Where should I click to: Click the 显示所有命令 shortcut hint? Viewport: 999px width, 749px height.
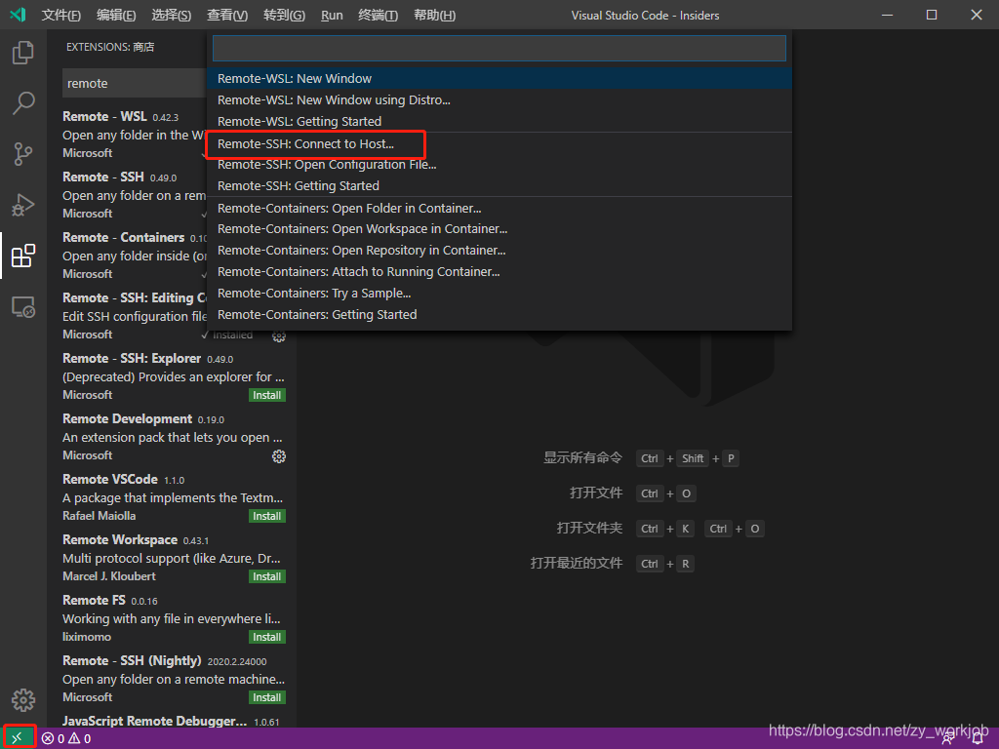point(582,457)
